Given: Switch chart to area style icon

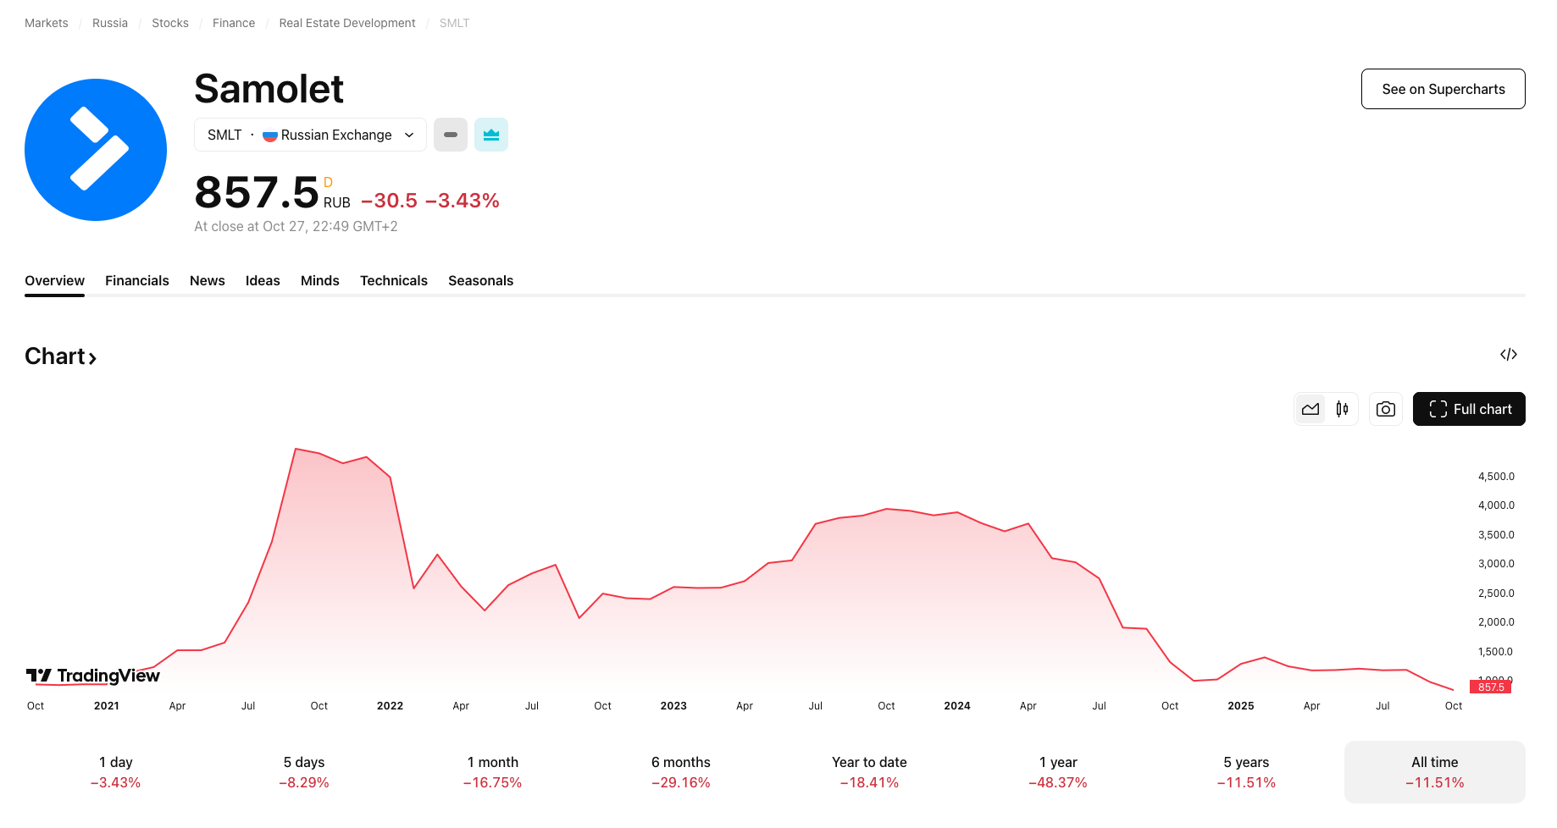Looking at the screenshot, I should pos(1310,409).
